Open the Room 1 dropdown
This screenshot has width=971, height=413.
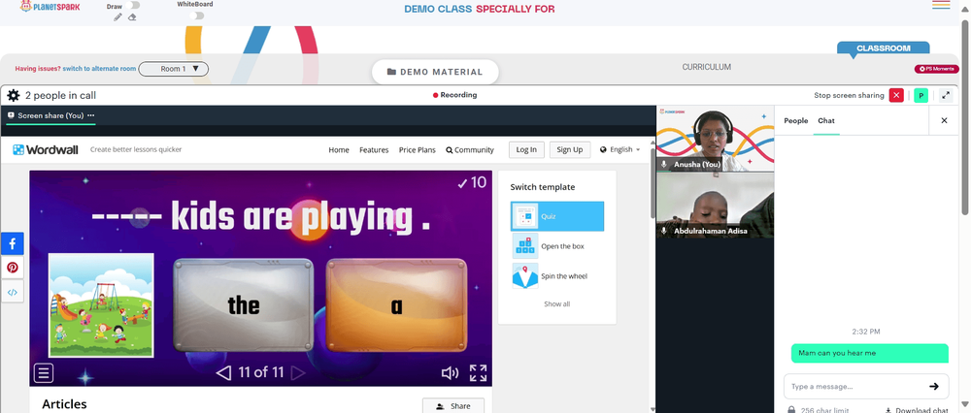tap(174, 69)
